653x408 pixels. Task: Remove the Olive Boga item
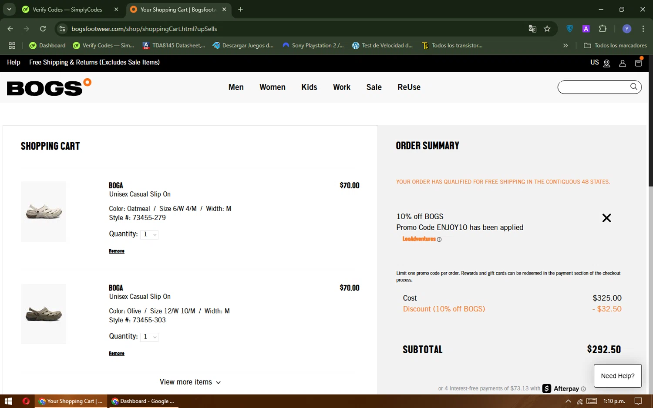[x=117, y=354]
